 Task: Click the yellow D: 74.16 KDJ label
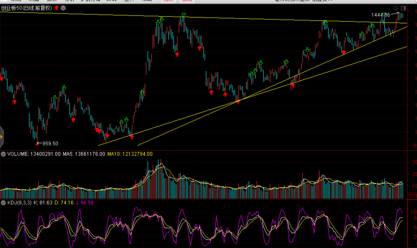pyautogui.click(x=64, y=203)
